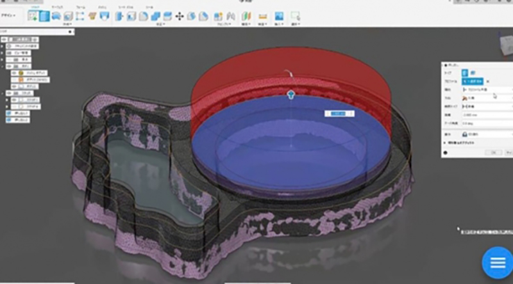Click the Create Sketch tool icon

33,16
